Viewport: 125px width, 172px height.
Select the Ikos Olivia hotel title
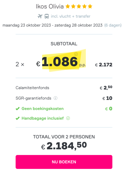50,6
